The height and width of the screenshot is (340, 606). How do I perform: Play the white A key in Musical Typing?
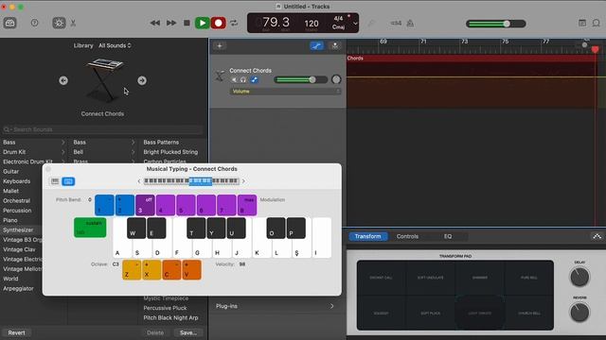click(x=119, y=246)
